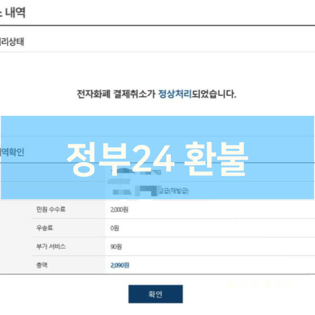Select the 민원 수수료 label
The image size is (315, 315).
(x=51, y=209)
